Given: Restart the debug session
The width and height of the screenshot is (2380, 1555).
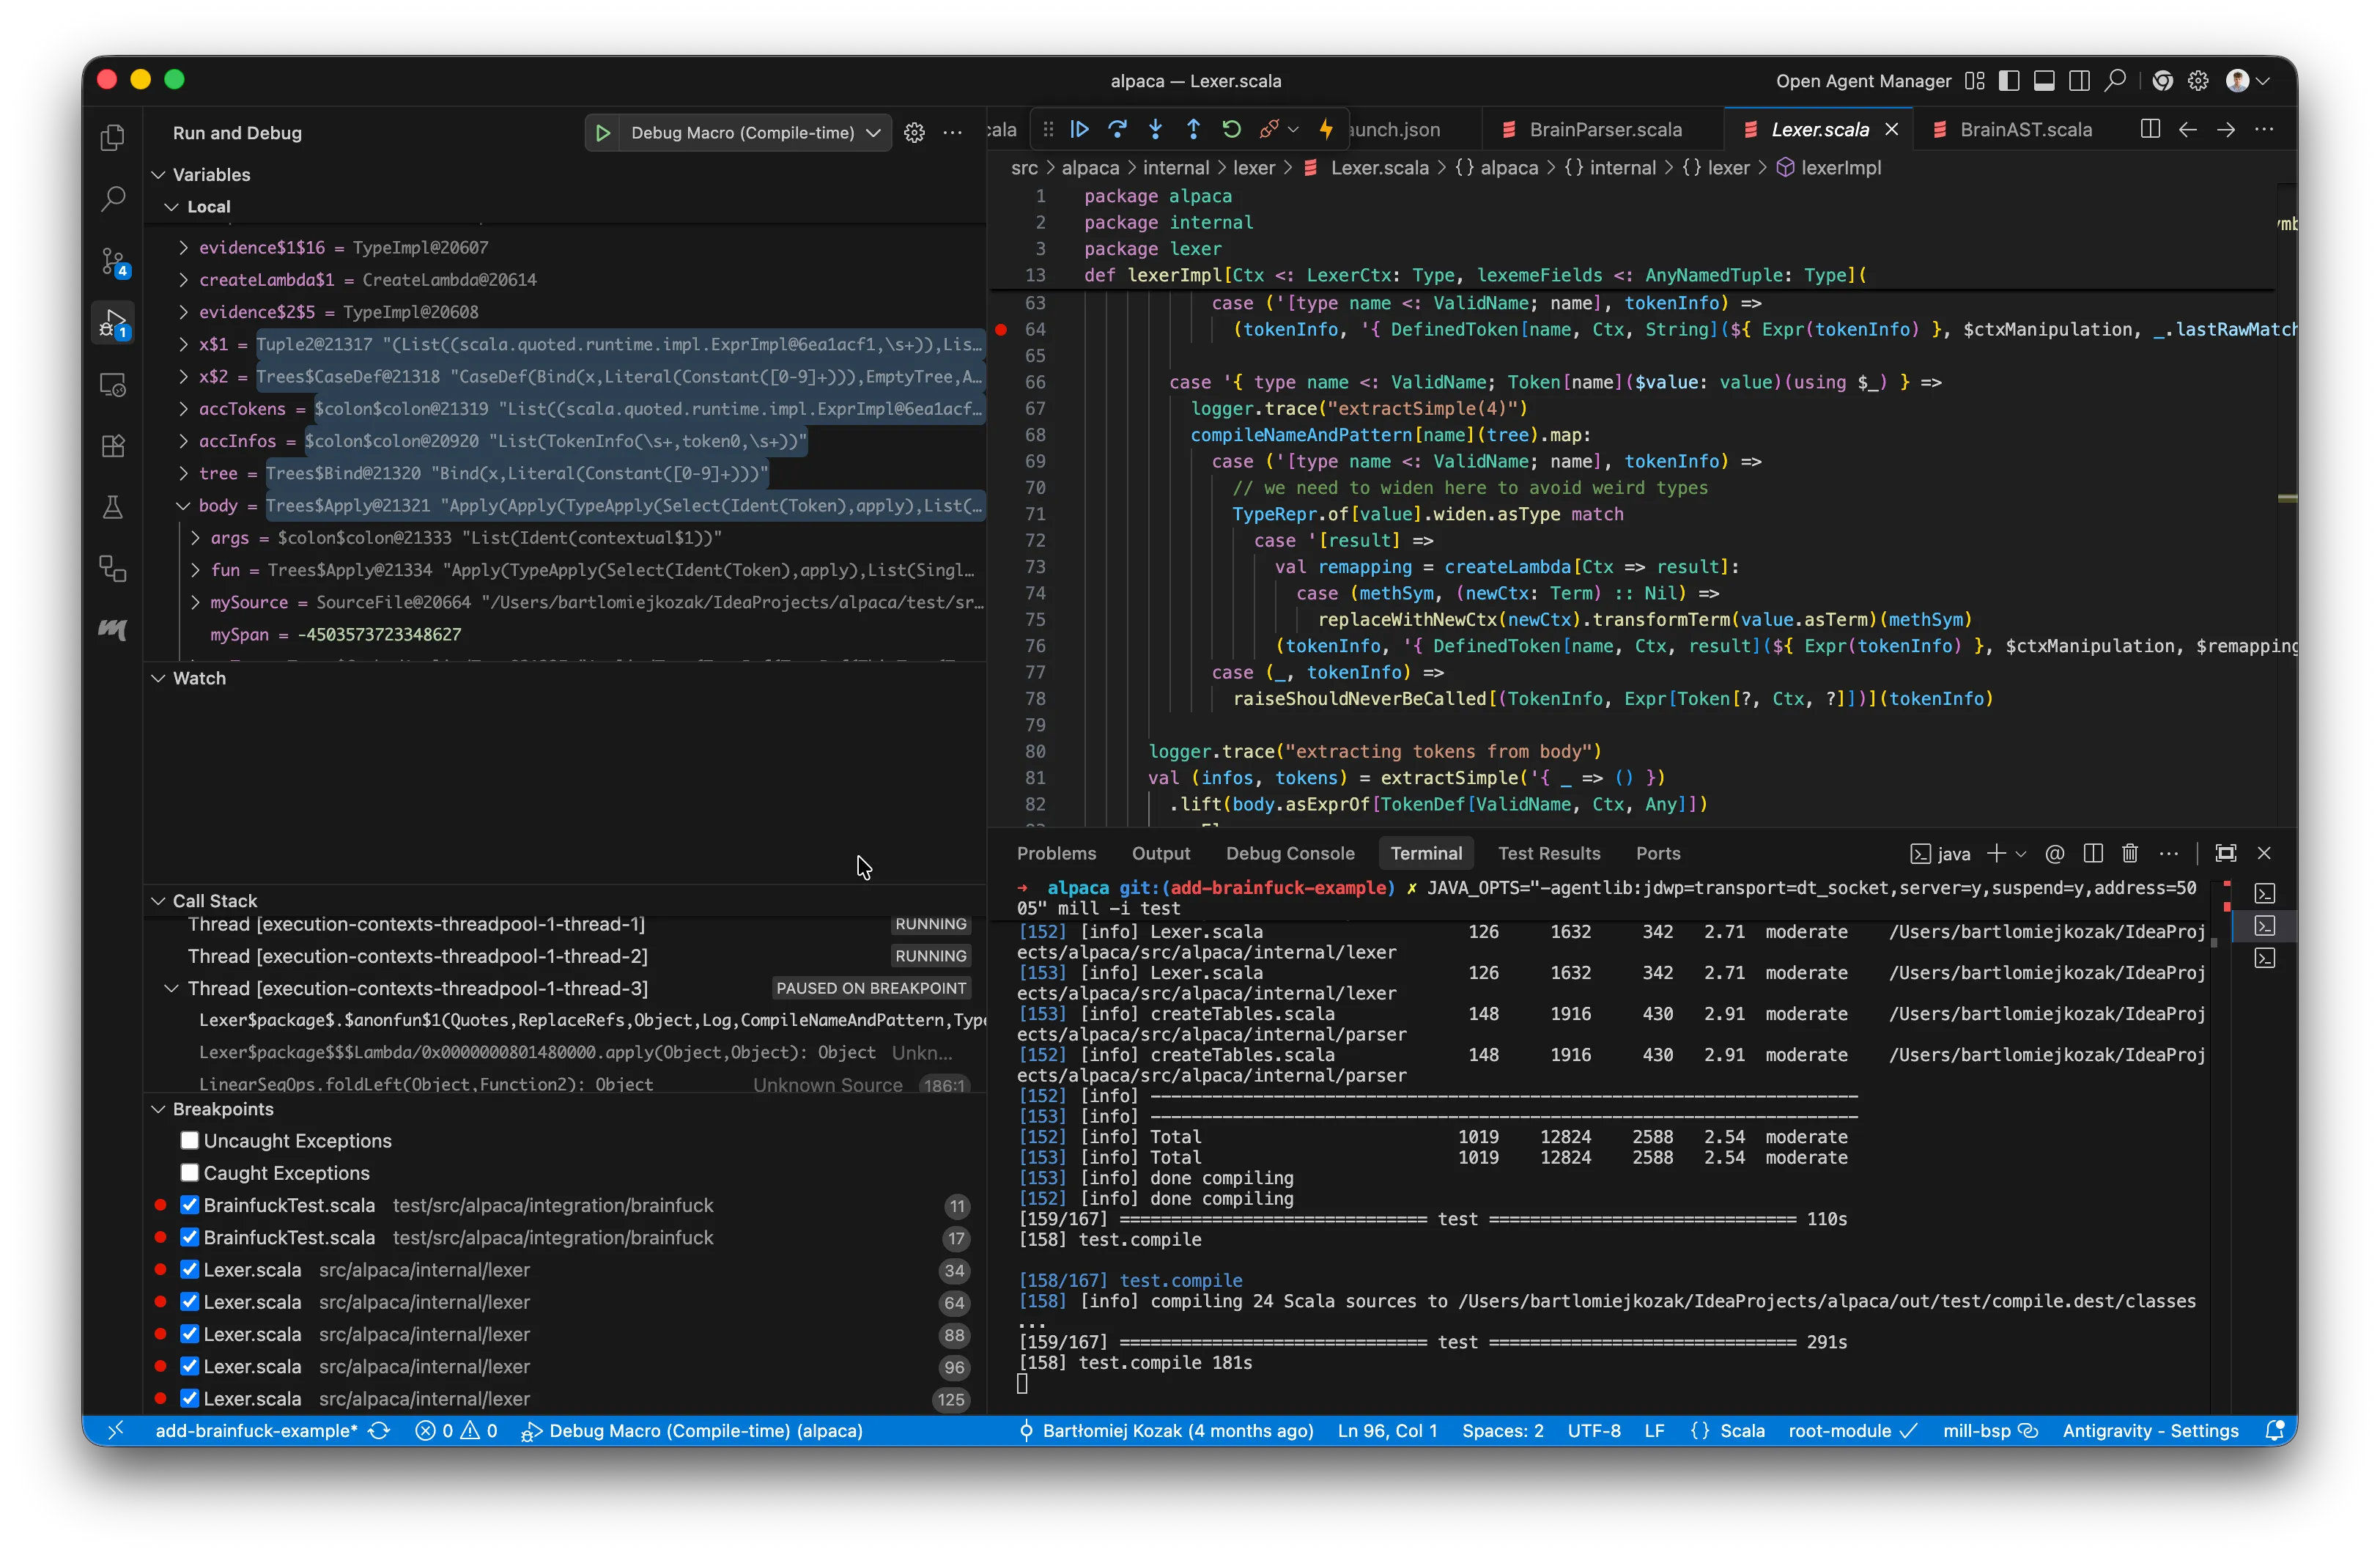Looking at the screenshot, I should [x=1231, y=130].
